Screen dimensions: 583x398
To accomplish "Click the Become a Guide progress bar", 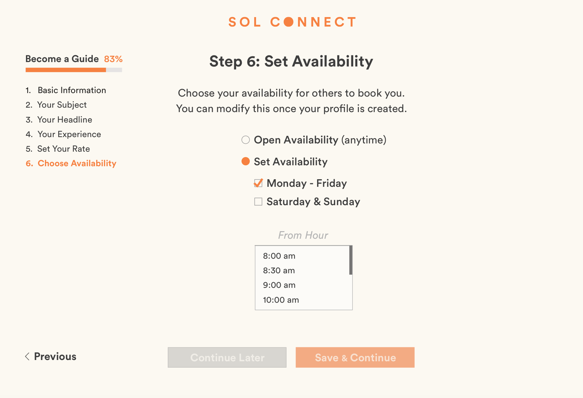I will click(x=74, y=70).
